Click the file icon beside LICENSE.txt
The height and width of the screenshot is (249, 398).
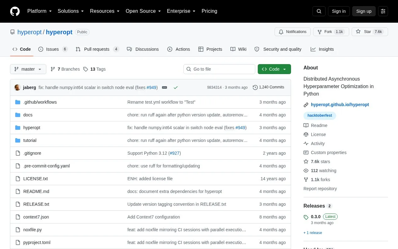point(18,179)
